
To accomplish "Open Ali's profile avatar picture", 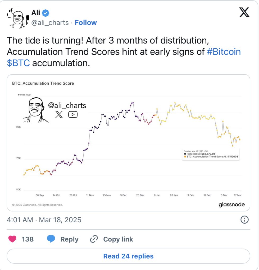I will pyautogui.click(x=18, y=18).
